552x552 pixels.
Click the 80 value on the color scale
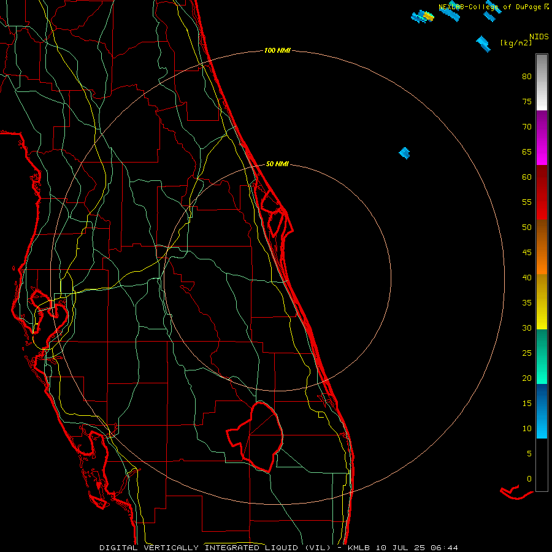pyautogui.click(x=527, y=77)
